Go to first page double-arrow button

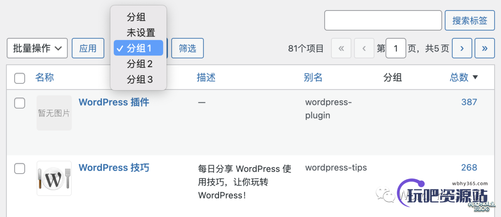coord(341,48)
